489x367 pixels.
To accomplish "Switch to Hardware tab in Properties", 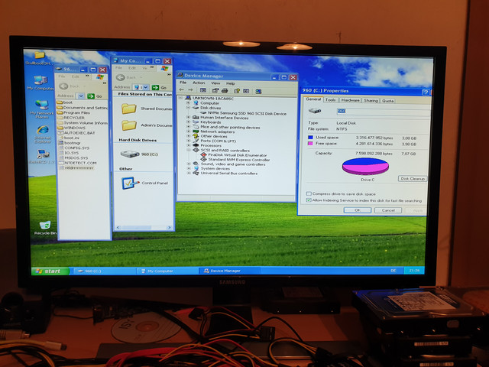I will 350,100.
